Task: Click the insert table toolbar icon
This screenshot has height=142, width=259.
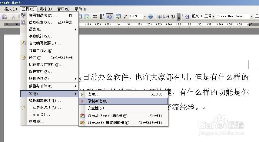Action: pyautogui.click(x=80, y=17)
